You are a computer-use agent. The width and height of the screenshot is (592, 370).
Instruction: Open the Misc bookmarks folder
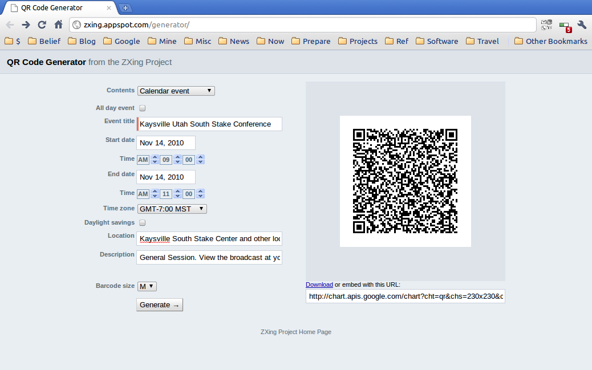[198, 41]
